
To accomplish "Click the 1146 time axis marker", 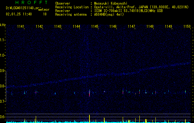I will coord(113,26).
